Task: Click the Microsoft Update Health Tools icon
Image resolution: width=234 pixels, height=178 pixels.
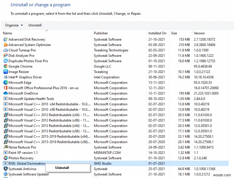Action: coord(6,99)
